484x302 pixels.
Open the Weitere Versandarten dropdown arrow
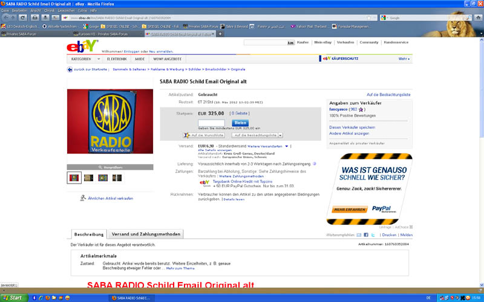[x=286, y=146]
